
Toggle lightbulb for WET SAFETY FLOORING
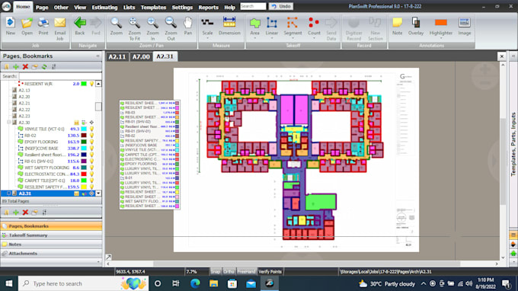coord(92,168)
